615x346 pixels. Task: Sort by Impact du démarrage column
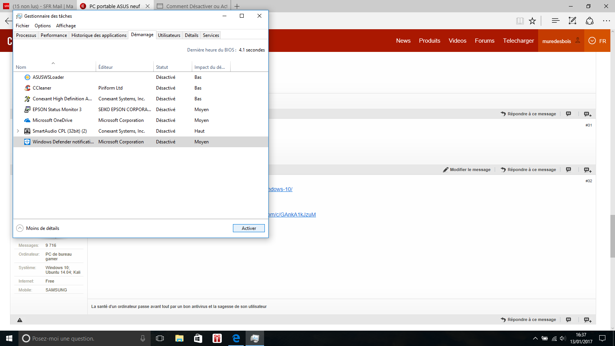click(x=211, y=67)
